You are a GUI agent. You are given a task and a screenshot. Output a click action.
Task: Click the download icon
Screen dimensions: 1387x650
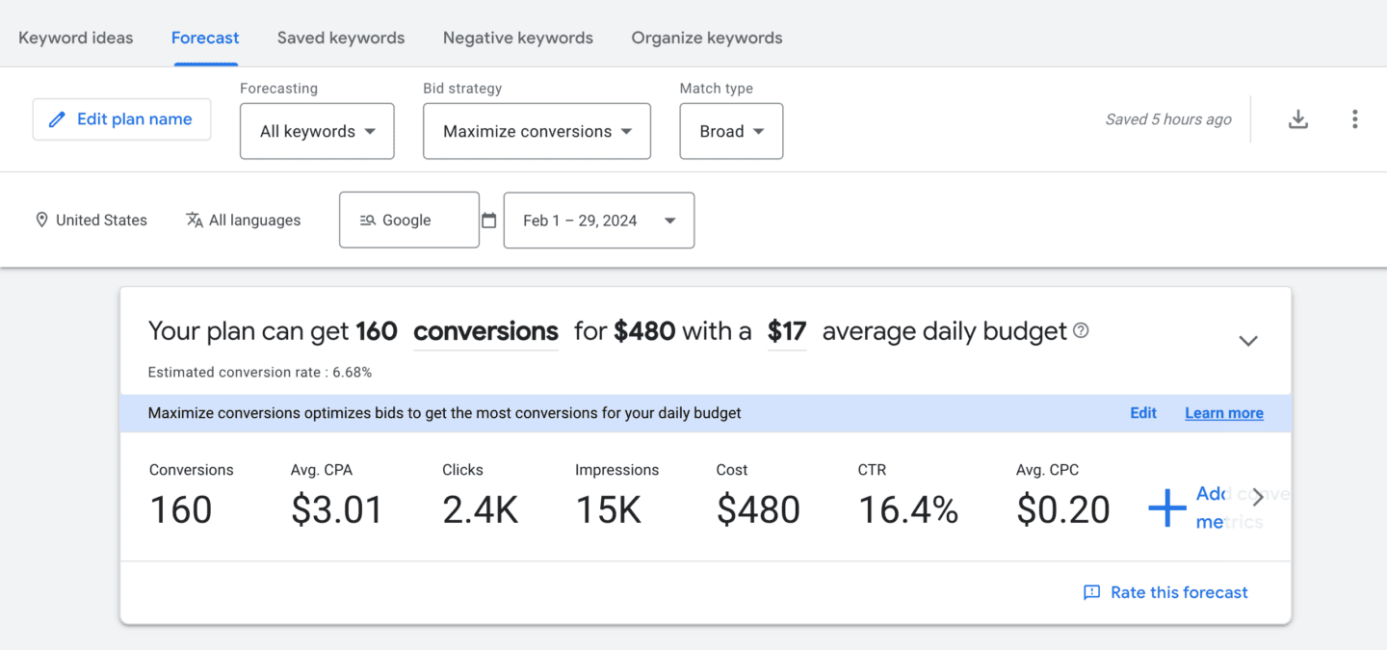pyautogui.click(x=1297, y=118)
